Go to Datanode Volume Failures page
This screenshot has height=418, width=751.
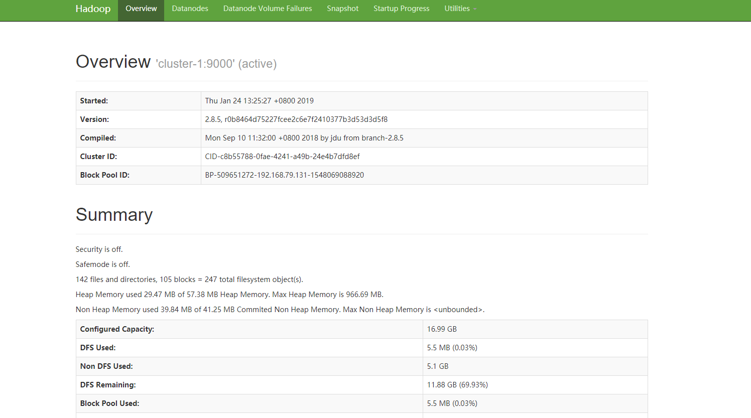[x=268, y=9]
